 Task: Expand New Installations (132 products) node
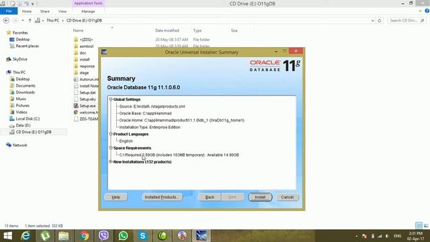111,161
